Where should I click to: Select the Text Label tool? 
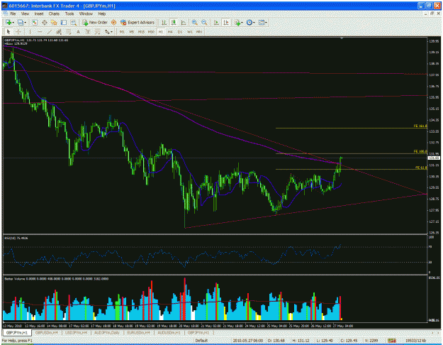click(x=88, y=32)
